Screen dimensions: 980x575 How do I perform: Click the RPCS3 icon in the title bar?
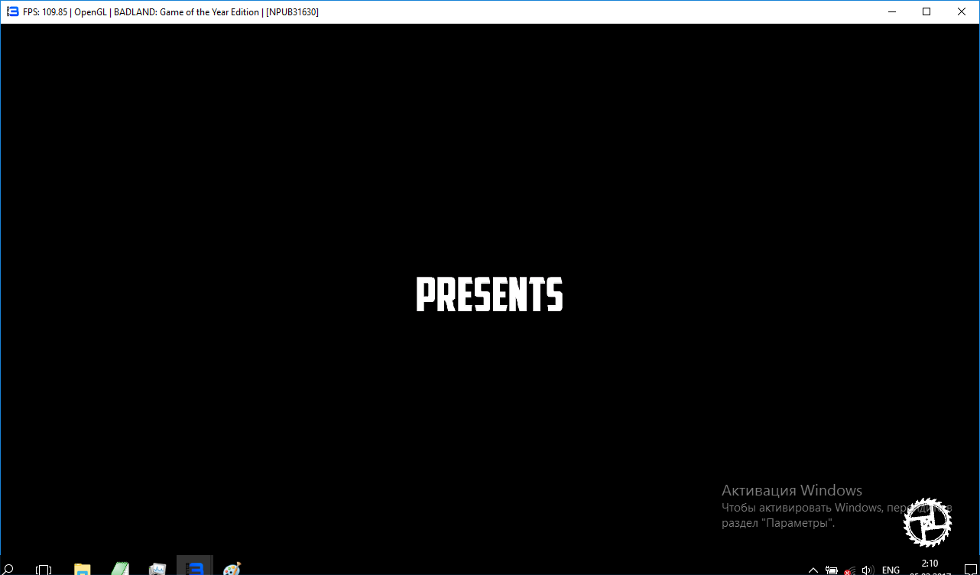pos(12,11)
